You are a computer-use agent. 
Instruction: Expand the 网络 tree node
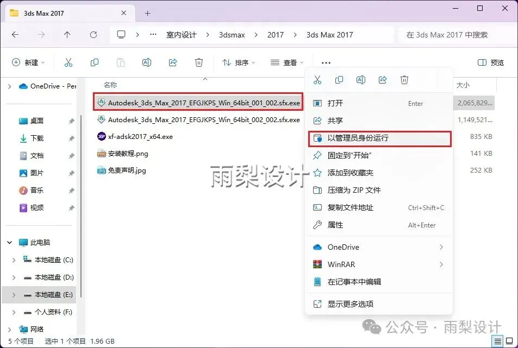point(10,329)
